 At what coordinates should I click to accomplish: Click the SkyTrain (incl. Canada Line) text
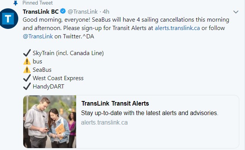pos(68,53)
